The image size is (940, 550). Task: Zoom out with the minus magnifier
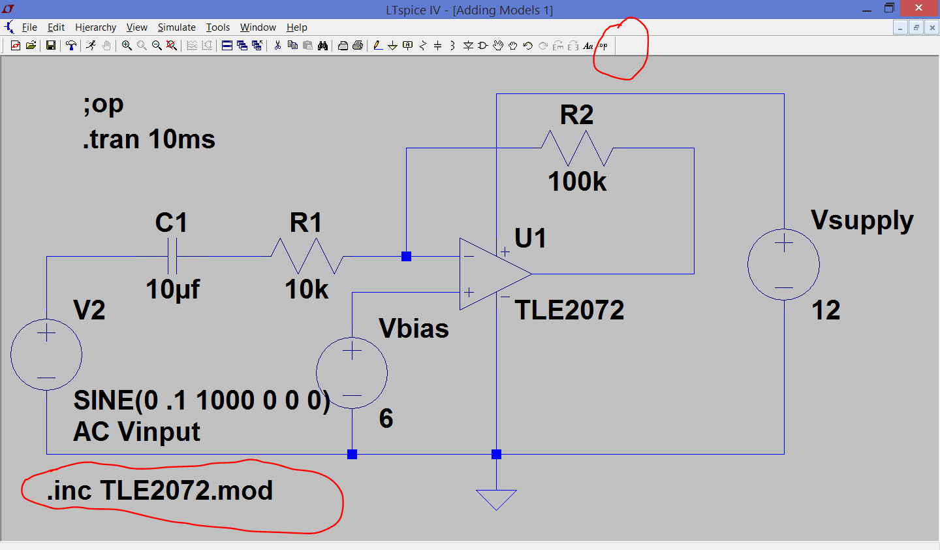pos(157,46)
